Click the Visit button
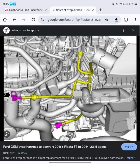Image resolution: width=140 pixels, height=164 pixels. (129, 147)
